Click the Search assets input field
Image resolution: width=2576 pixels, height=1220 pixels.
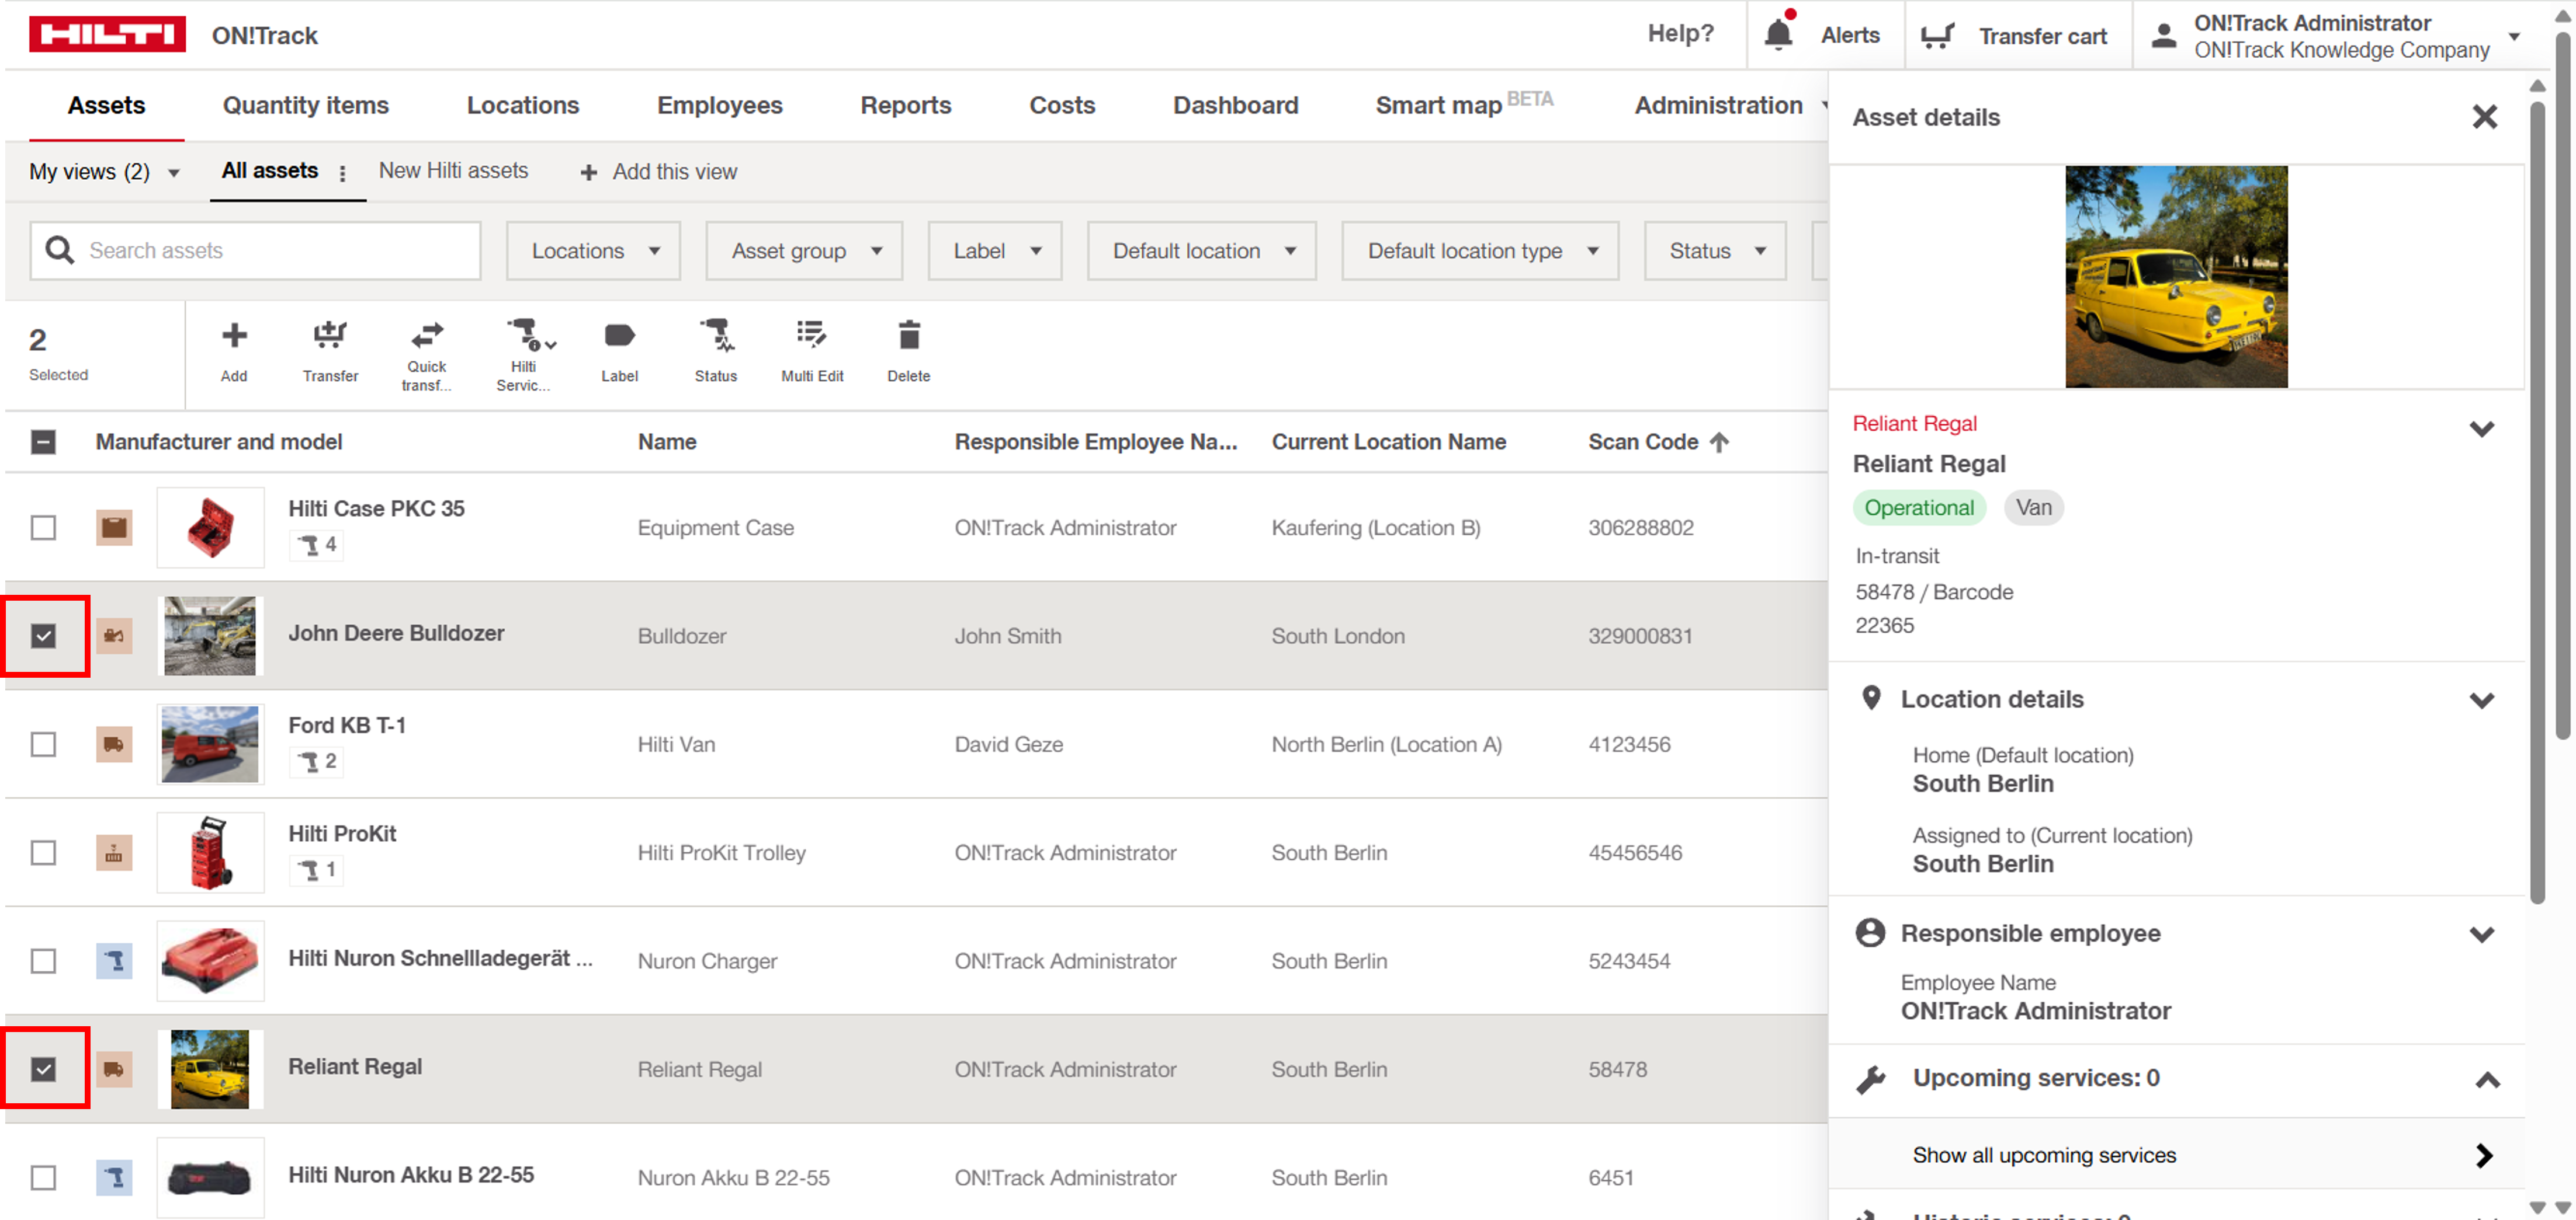pos(270,251)
